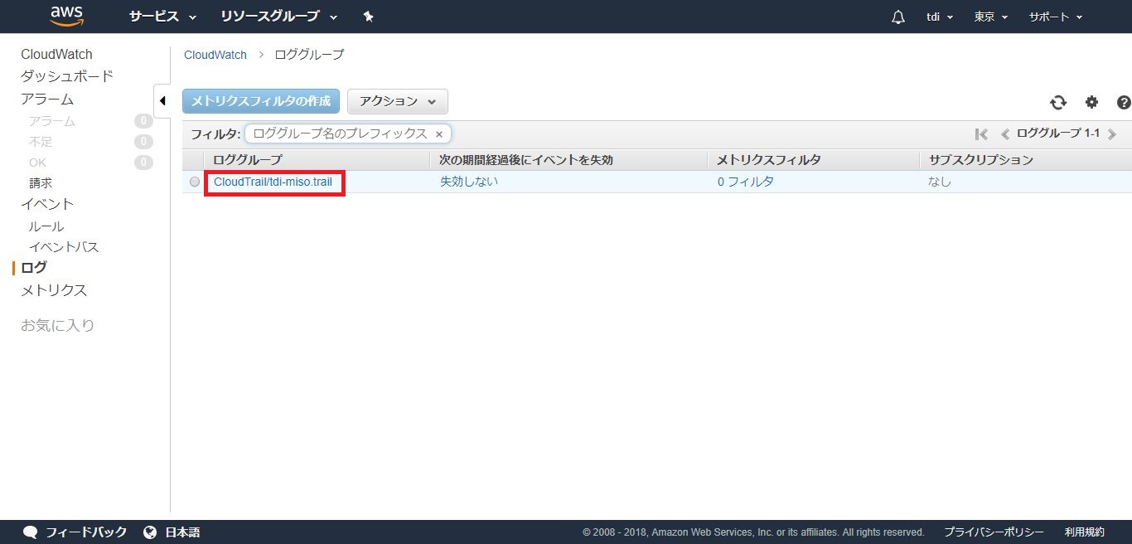Open the CloudTrail/tdi-miso.trail log group
This screenshot has height=544, width=1132.
273,182
